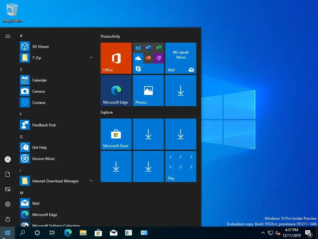Open Documents from Start sidebar
The width and height of the screenshot is (318, 239).
click(8, 174)
